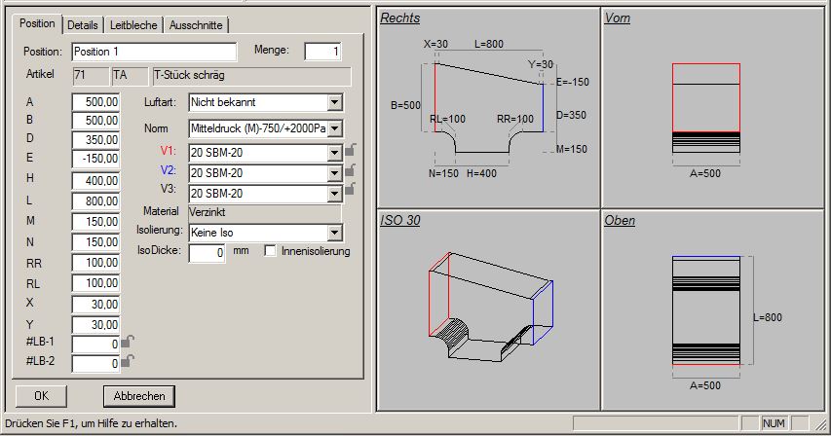Go to the Ausschnitte tab
This screenshot has height=436, width=831.
195,25
